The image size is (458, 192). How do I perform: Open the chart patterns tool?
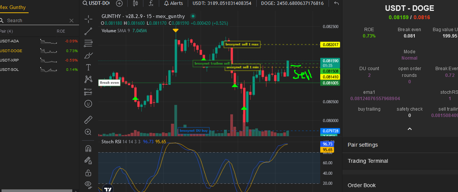(x=88, y=79)
